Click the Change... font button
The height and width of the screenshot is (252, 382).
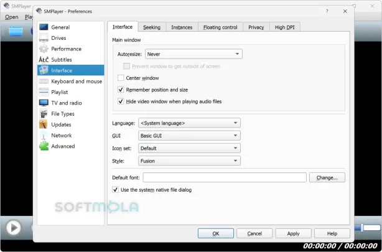click(x=327, y=177)
